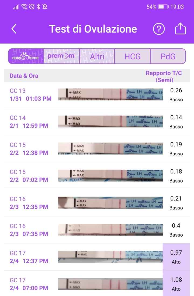The height and width of the screenshot is (296, 194).
Task: Switch to the Altri tab
Action: coord(97,56)
